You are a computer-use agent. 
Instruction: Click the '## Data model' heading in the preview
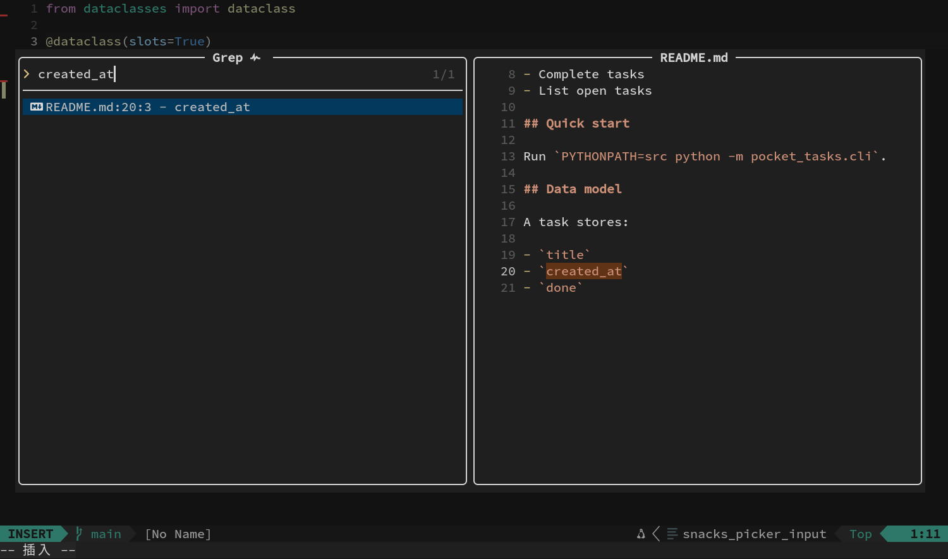pos(573,189)
